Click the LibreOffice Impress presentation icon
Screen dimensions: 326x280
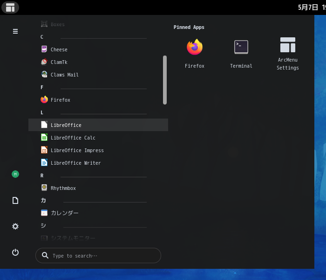coord(44,150)
